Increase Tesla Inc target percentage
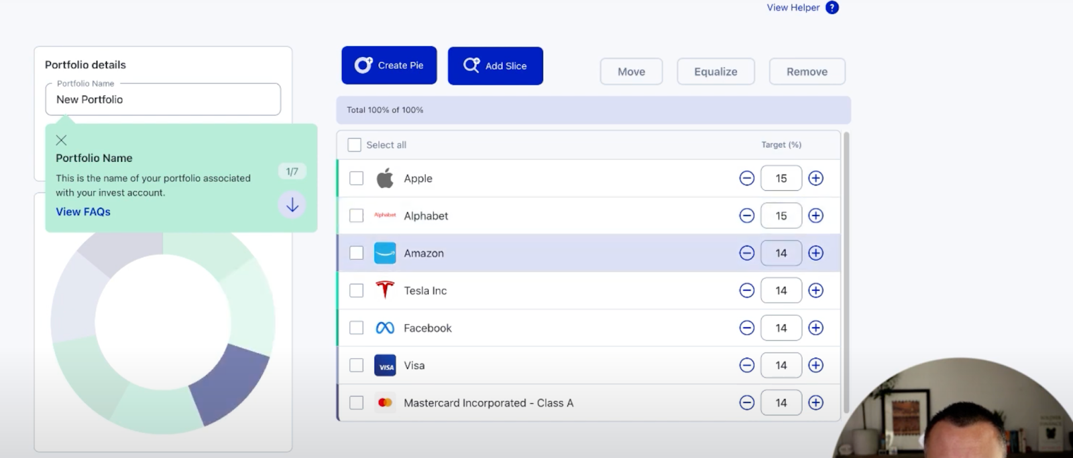Viewport: 1073px width, 458px height. click(x=815, y=291)
